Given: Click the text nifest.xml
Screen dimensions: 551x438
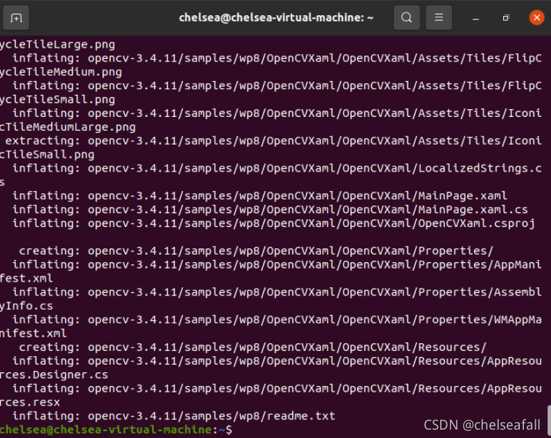Looking at the screenshot, I should (33, 334).
